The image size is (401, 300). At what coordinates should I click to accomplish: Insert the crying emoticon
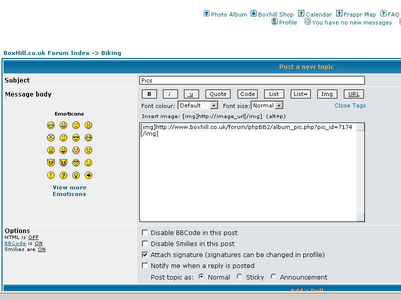coord(88,150)
